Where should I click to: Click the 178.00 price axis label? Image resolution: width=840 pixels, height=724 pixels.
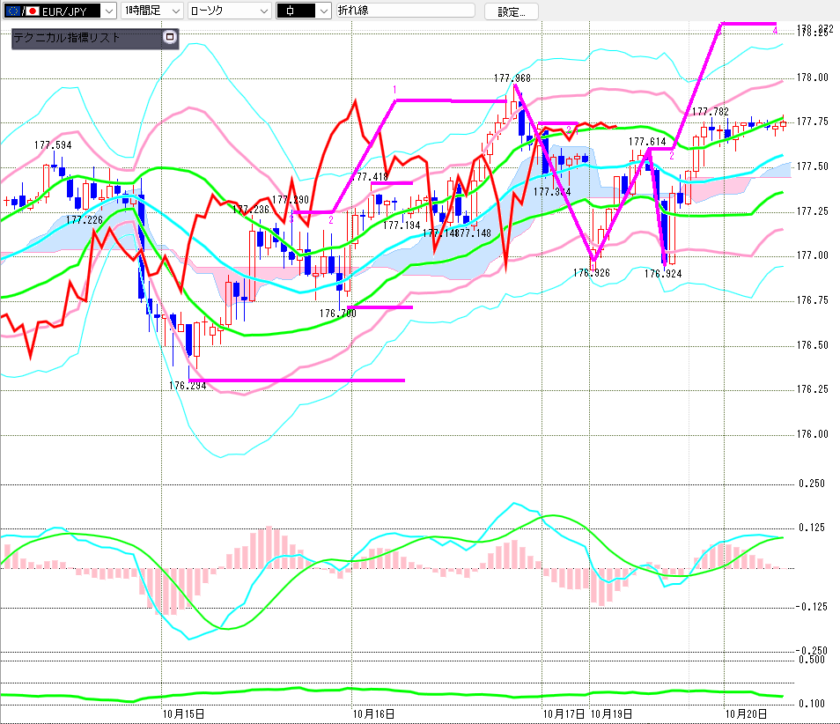812,78
